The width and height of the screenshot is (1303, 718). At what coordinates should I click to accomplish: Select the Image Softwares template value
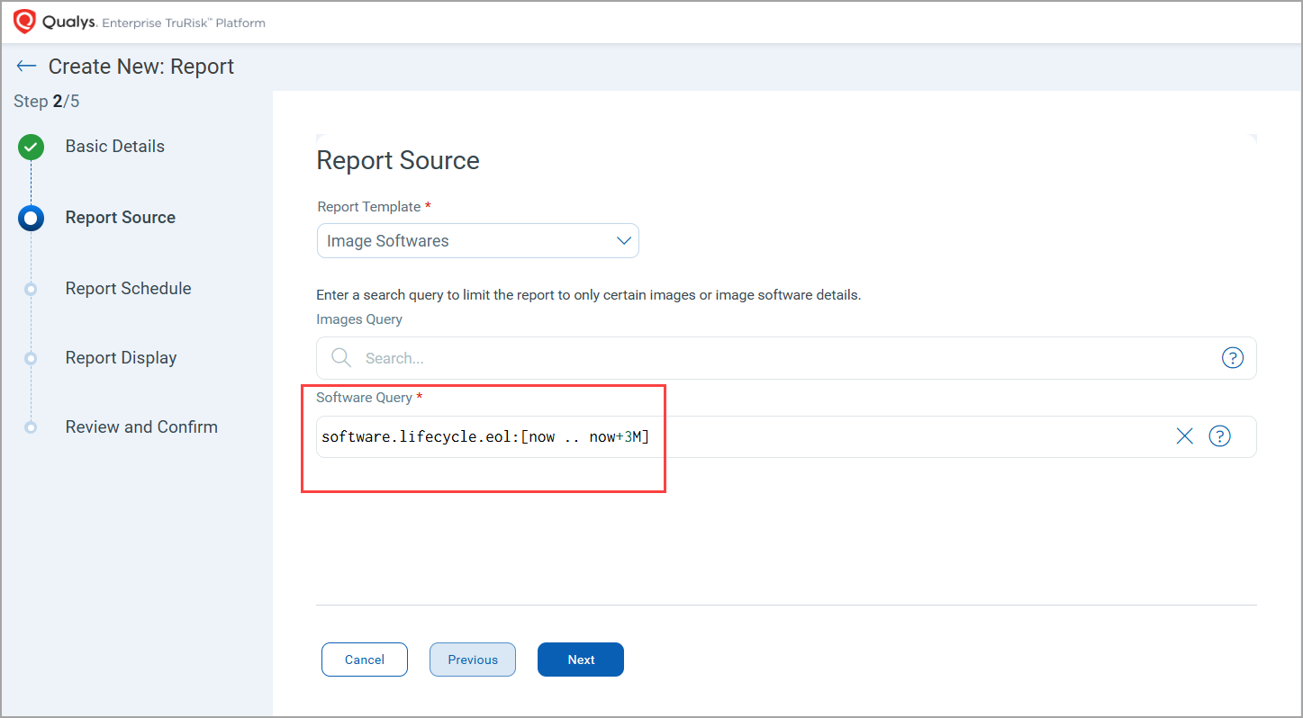click(x=388, y=241)
